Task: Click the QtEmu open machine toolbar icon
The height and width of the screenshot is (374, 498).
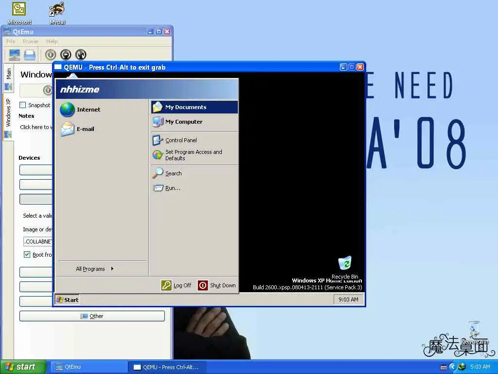Action: (x=30, y=55)
